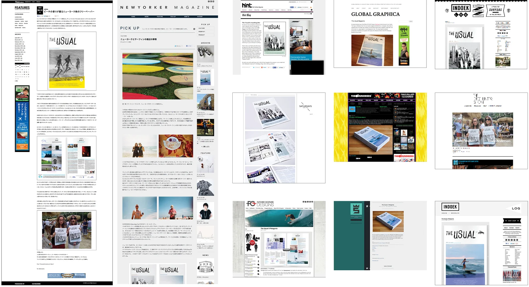Open the Hint Blog website screenshot
Screen dimensions: 529x287
[x=279, y=37]
